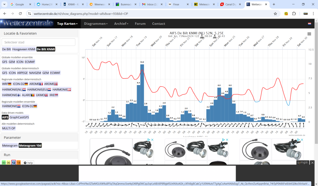Select NAVGEM deterministic model
The height and width of the screenshot is (186, 318).
click(x=35, y=73)
